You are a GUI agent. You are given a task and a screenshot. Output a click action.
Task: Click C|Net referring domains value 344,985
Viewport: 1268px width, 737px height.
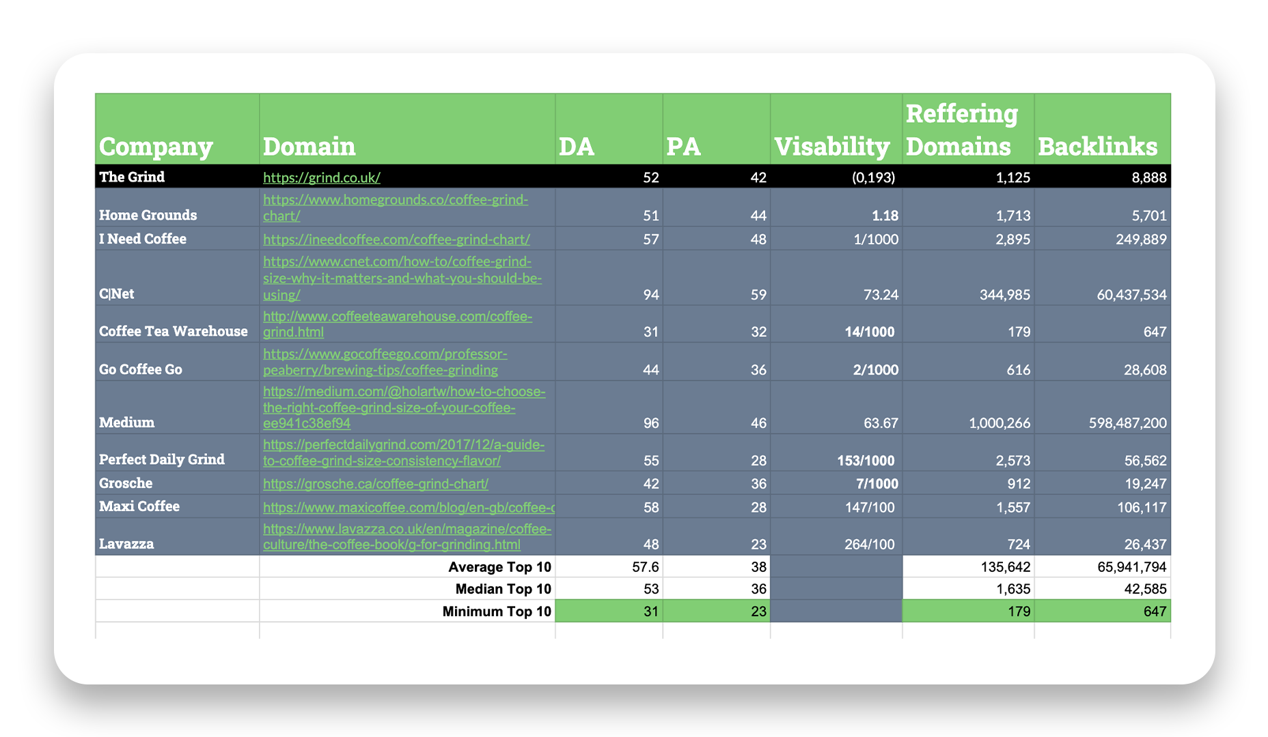pos(1004,295)
